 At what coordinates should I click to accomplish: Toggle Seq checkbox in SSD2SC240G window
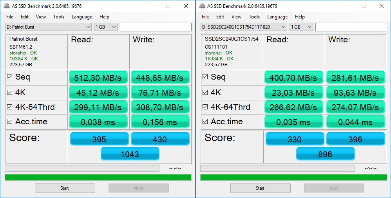pos(205,77)
